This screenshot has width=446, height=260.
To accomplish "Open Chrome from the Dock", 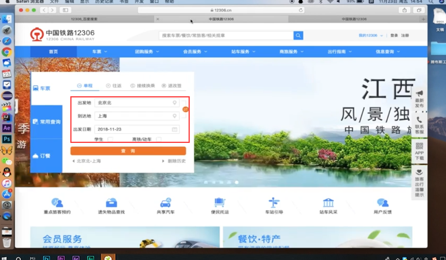I will point(6,52).
